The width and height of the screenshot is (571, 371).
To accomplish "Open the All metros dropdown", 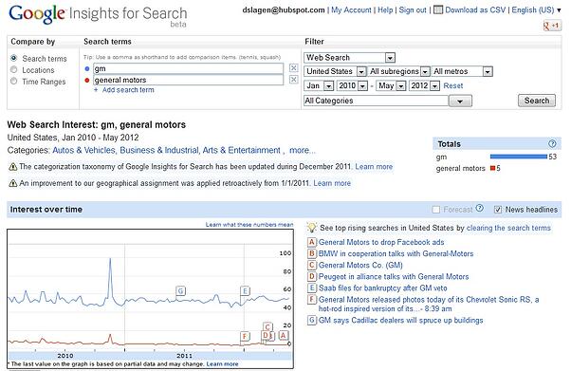I will tap(462, 71).
